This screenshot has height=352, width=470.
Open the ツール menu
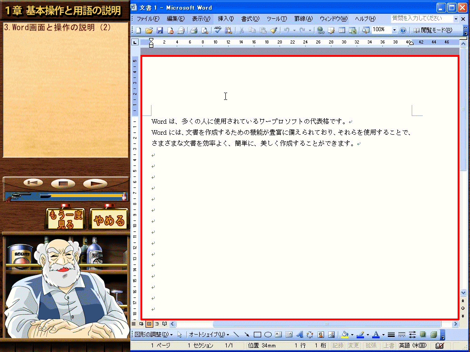tap(277, 19)
